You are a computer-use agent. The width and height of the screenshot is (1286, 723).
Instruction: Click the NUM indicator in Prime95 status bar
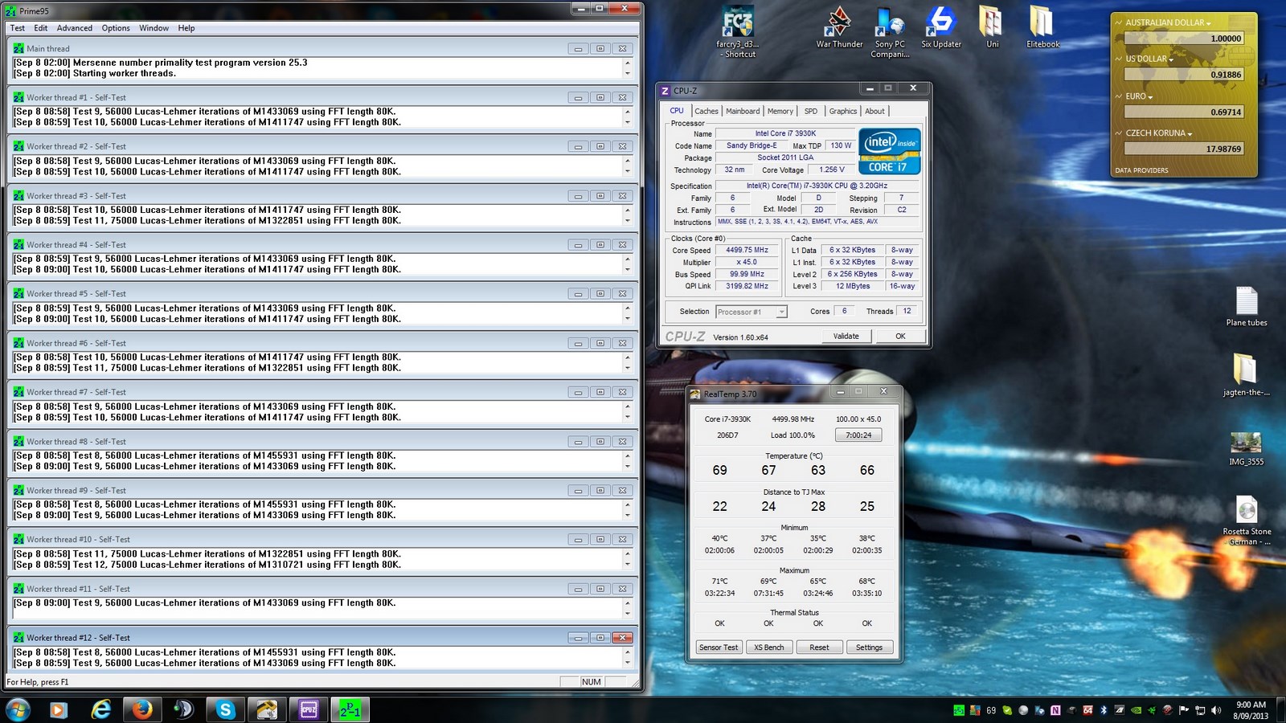point(592,682)
